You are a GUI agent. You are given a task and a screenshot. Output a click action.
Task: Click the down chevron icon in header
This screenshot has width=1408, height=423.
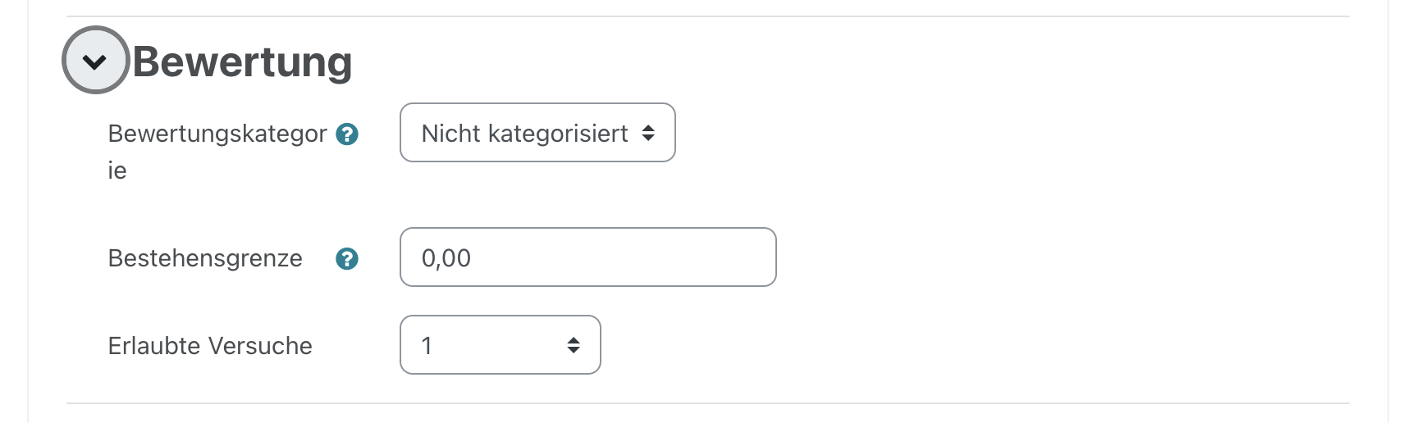click(95, 61)
